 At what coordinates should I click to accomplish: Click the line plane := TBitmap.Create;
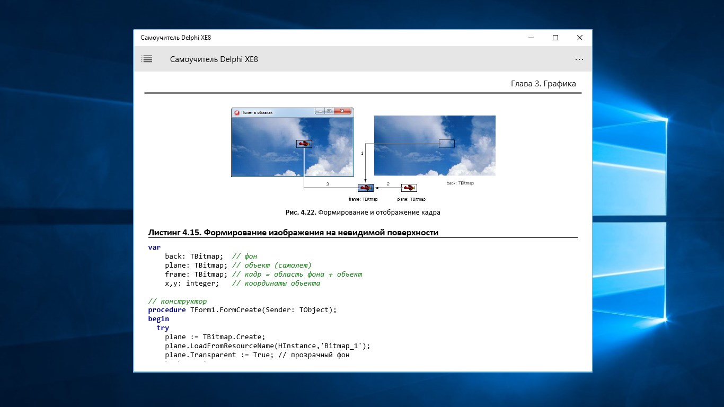[x=215, y=337]
